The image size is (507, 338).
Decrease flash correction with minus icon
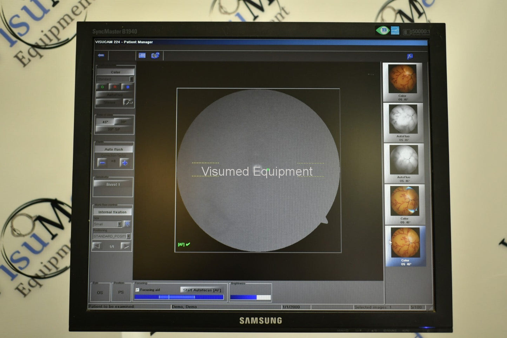(x=102, y=163)
